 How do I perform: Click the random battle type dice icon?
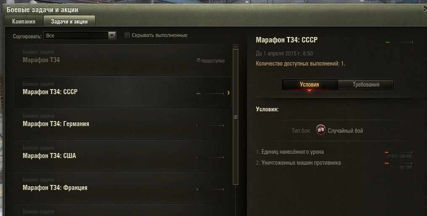click(x=321, y=130)
